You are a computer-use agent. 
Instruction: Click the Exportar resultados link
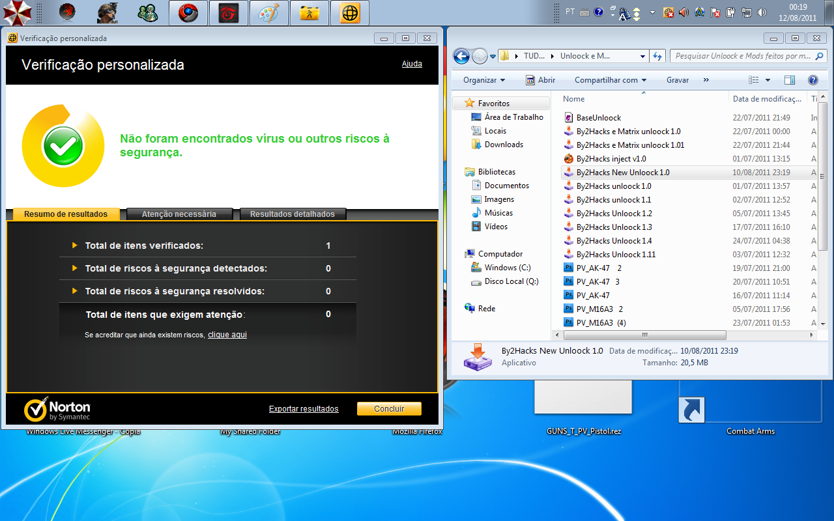point(304,409)
